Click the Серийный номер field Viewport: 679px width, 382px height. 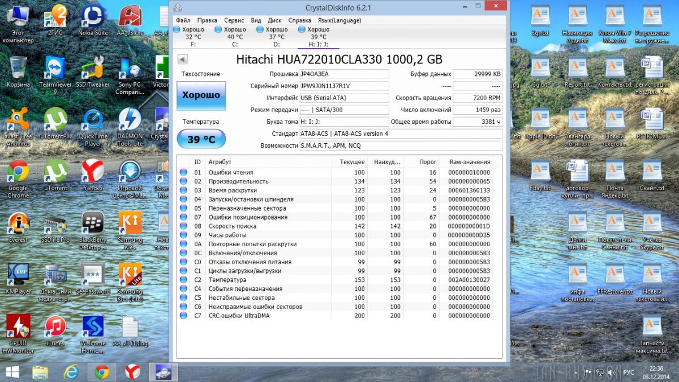[344, 86]
